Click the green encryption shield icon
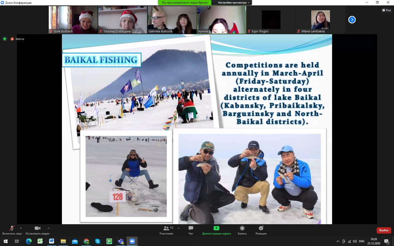Screen dimensions: 394x246 coord(5,39)
